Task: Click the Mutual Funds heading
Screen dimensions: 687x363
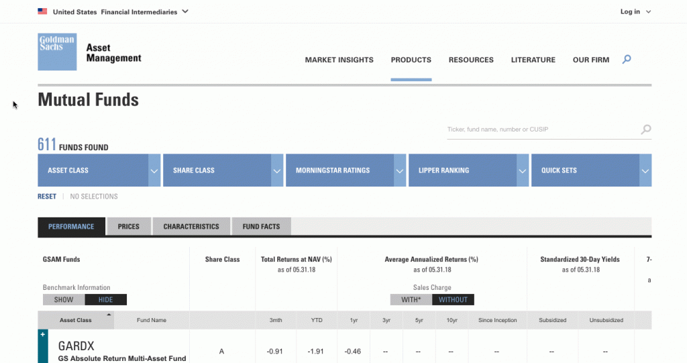Action: coord(88,99)
